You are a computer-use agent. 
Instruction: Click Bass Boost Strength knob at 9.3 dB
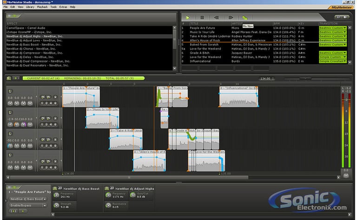(x=56, y=205)
